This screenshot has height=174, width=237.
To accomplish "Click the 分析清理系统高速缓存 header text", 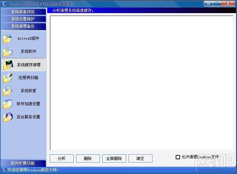I will 73,10.
